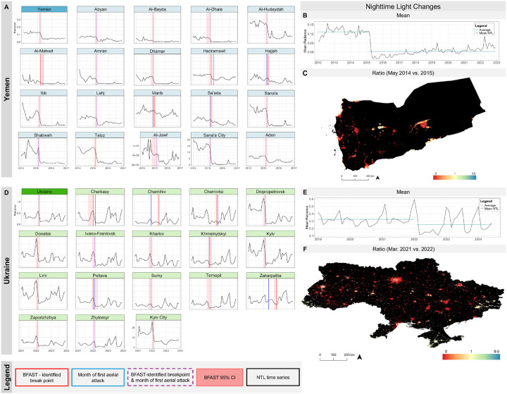
Task: Select the Zakarpattia chart header
Action: 270,276
